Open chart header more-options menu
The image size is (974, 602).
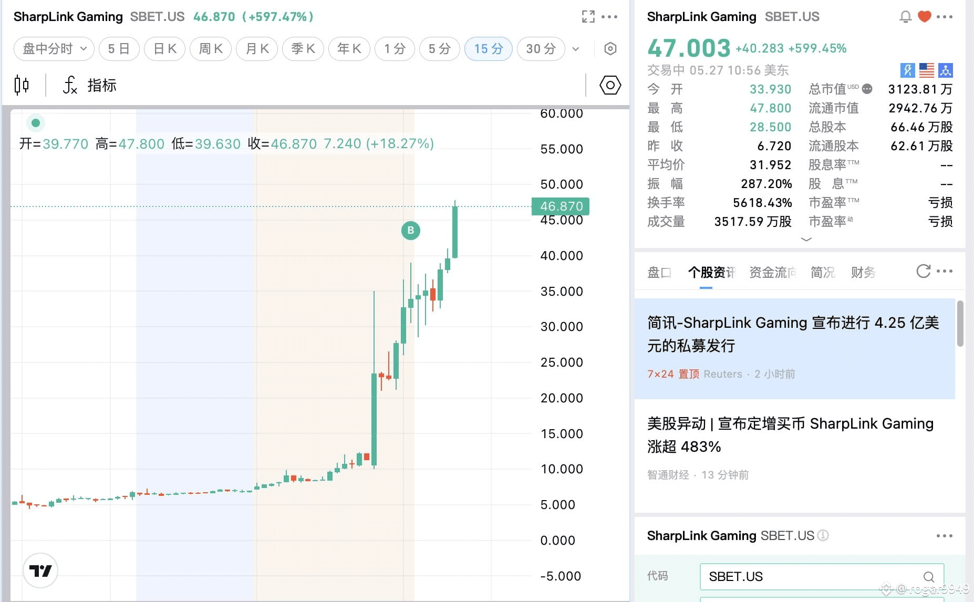609,17
